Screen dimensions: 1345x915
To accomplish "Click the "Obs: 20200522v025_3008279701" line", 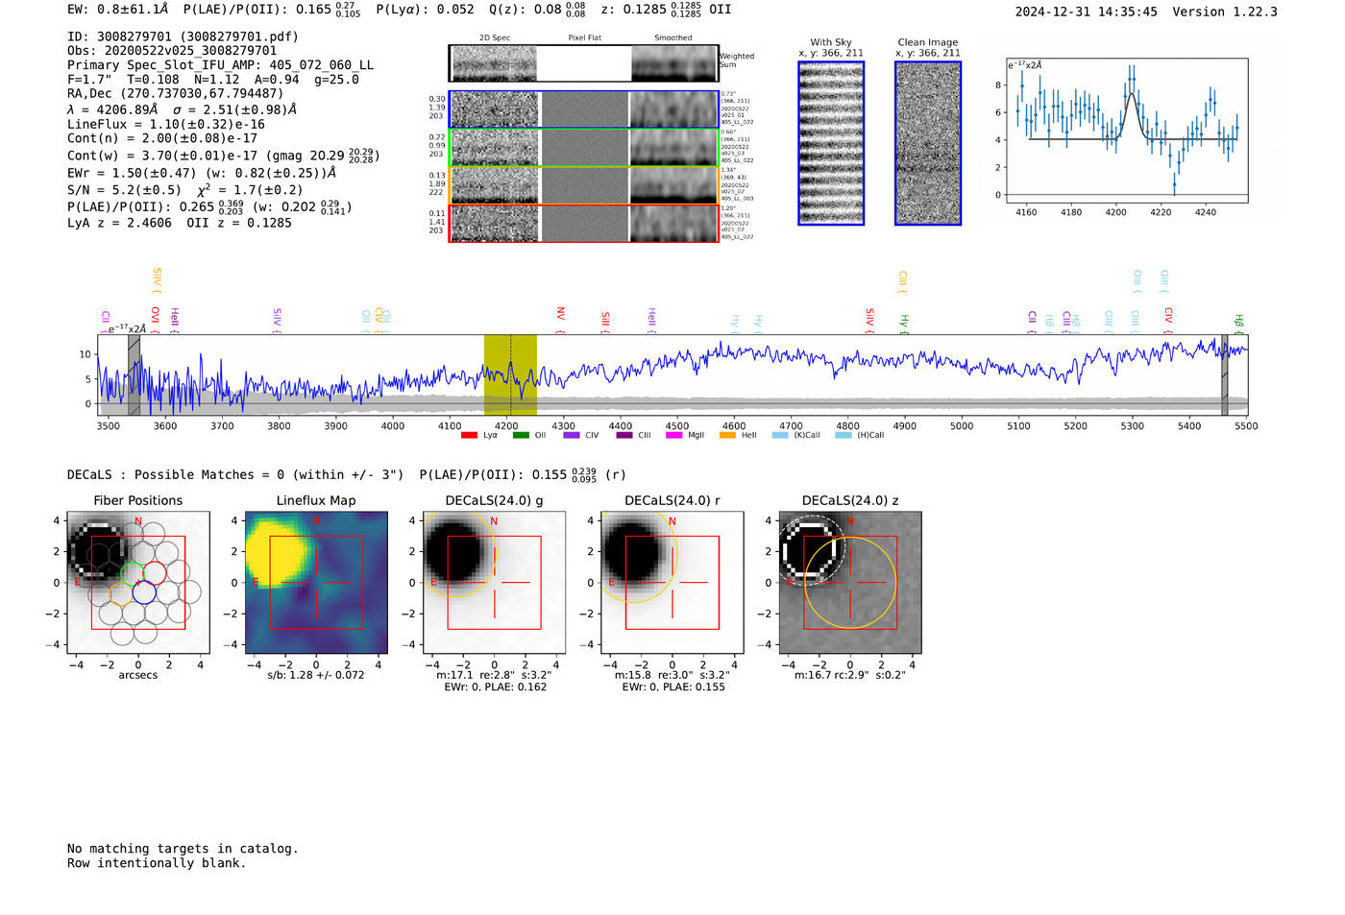I will [x=172, y=50].
